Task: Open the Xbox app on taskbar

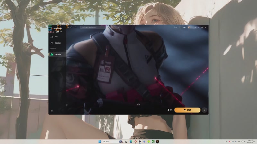Action: click(153, 141)
